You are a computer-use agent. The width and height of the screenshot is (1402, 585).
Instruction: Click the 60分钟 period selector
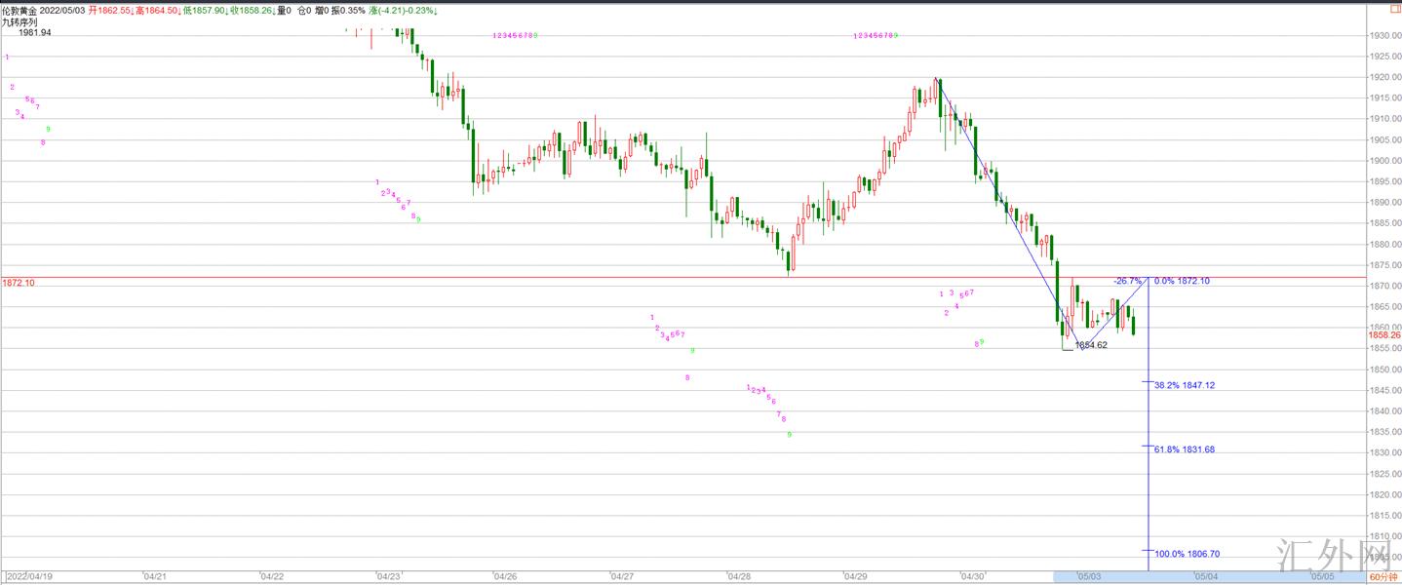tap(1383, 577)
